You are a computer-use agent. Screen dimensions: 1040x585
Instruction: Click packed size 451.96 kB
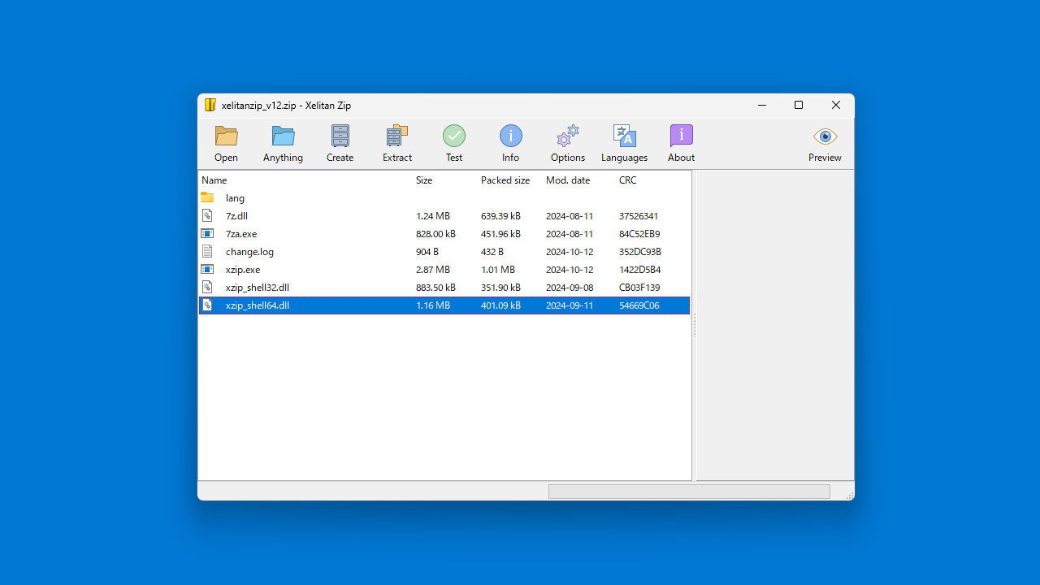pyautogui.click(x=500, y=234)
